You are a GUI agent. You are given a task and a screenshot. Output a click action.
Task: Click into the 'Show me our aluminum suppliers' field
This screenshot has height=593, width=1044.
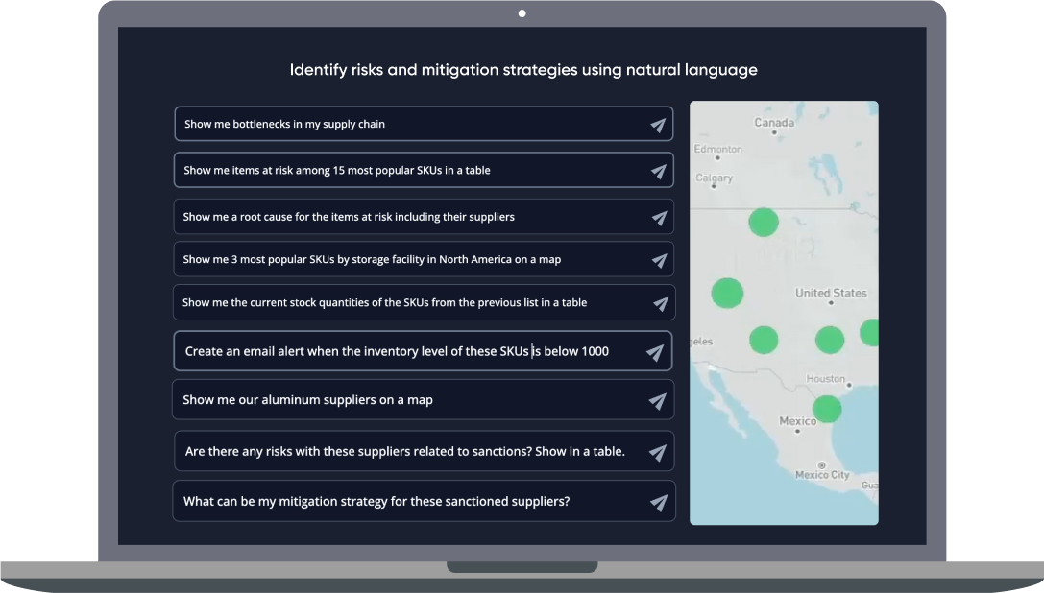click(424, 400)
